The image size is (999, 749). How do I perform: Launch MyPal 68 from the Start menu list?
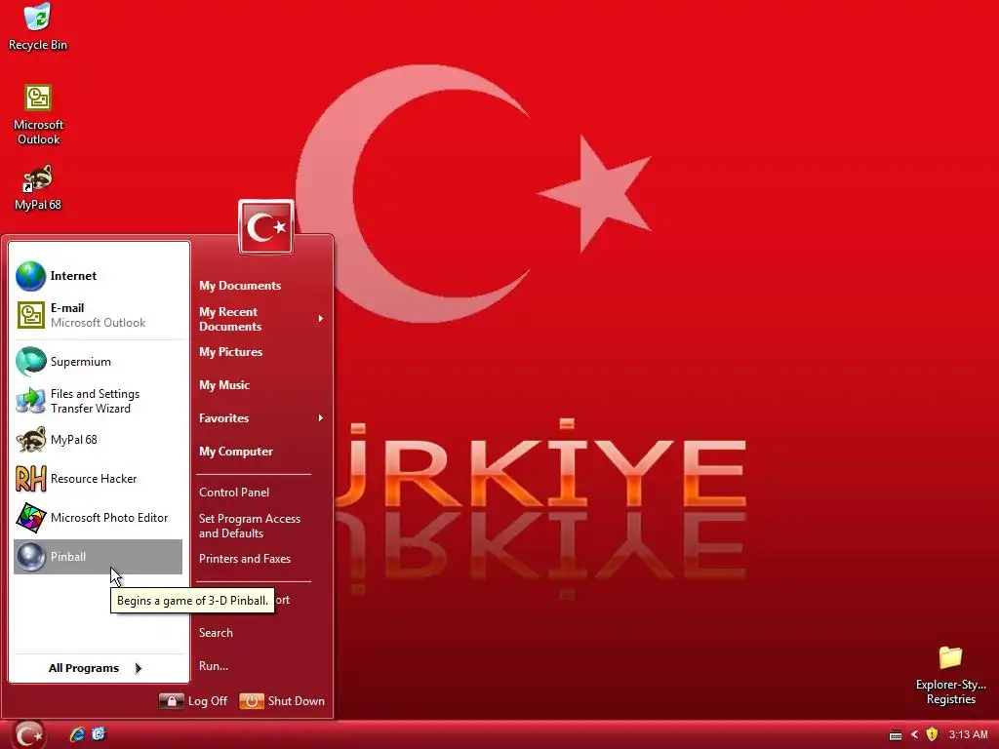pyautogui.click(x=99, y=440)
